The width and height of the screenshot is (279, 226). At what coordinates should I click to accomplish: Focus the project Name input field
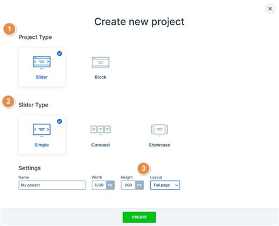tap(52, 185)
